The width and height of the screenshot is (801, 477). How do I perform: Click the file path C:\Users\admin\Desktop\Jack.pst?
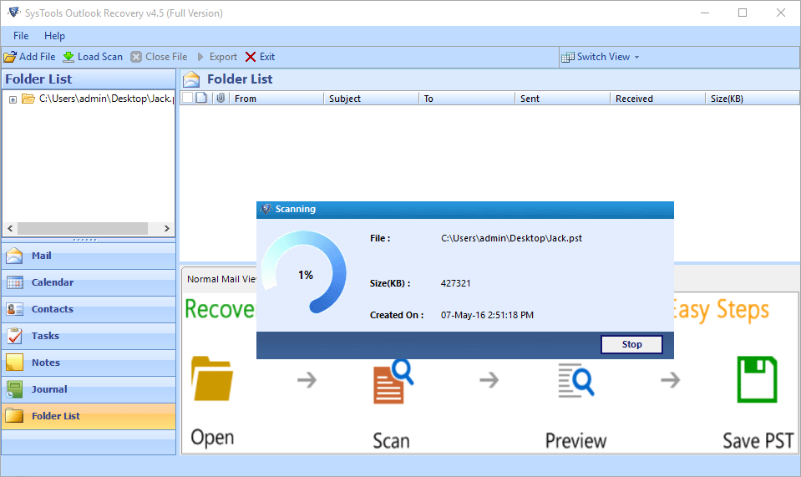coord(511,238)
